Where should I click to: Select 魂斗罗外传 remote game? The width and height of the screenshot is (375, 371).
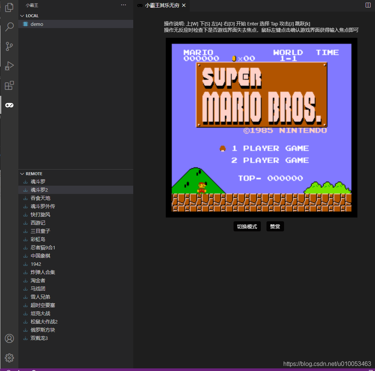tap(76, 206)
